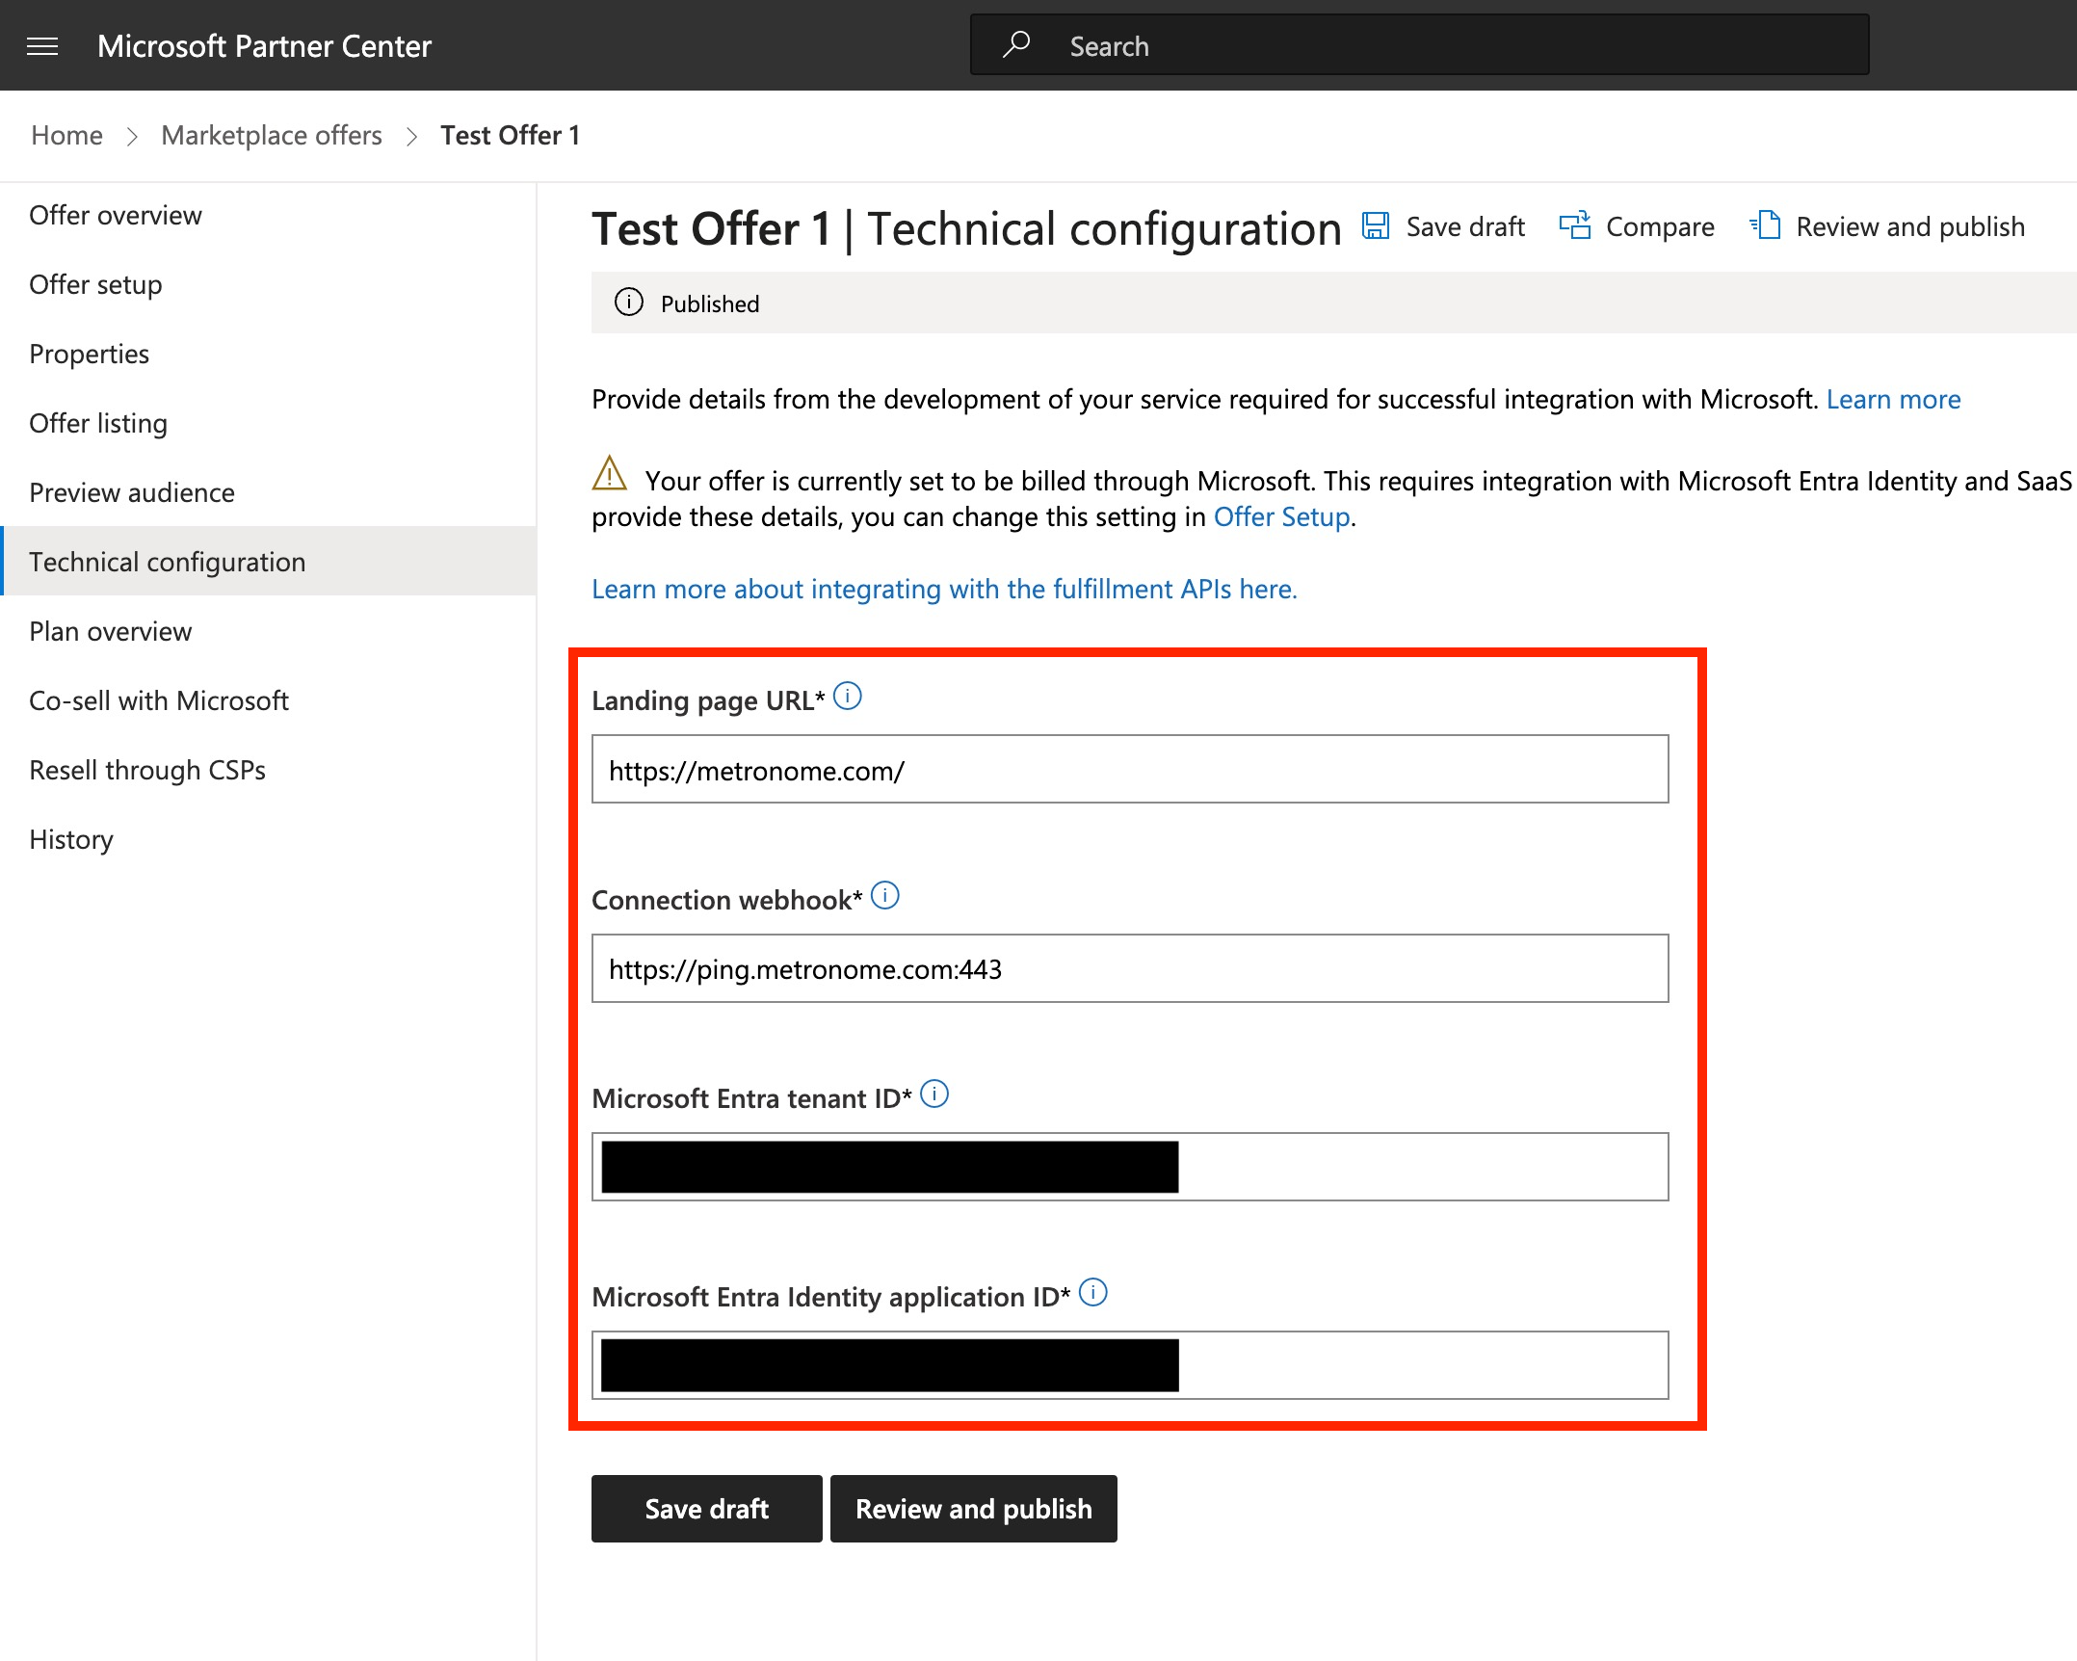2077x1661 pixels.
Task: Click the Search bar icon
Action: (1013, 45)
